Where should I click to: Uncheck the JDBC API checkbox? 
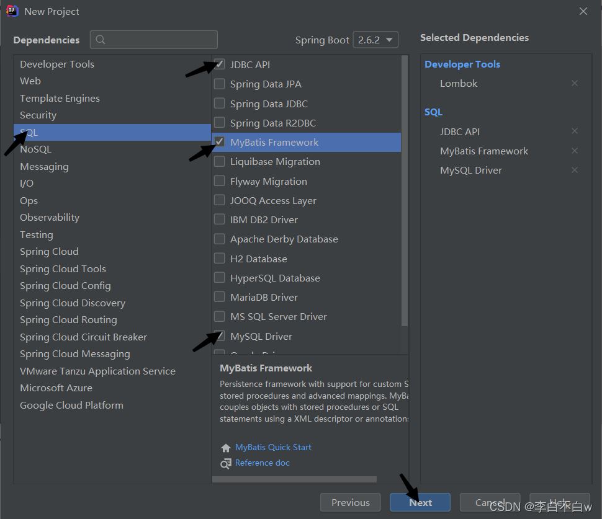[219, 64]
